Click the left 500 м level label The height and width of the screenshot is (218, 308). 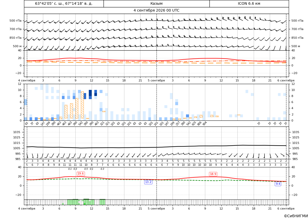click(x=17, y=46)
